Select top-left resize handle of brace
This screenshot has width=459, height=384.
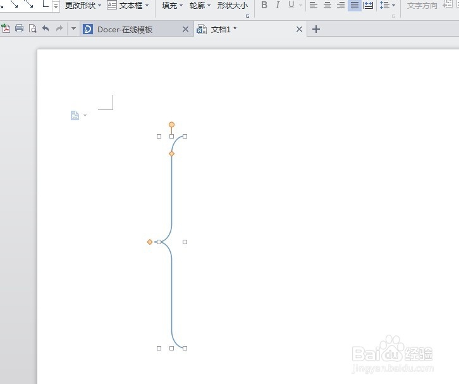(159, 136)
